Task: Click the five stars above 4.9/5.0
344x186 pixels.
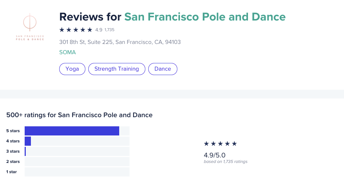Action: pos(220,144)
